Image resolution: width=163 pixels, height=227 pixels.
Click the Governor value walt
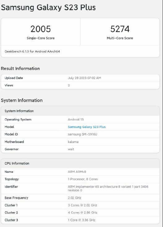[x=71, y=149]
